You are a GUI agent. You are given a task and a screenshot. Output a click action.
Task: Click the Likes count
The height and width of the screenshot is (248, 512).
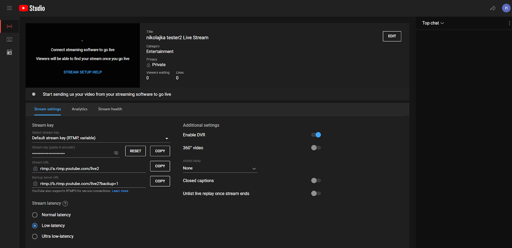pos(177,78)
